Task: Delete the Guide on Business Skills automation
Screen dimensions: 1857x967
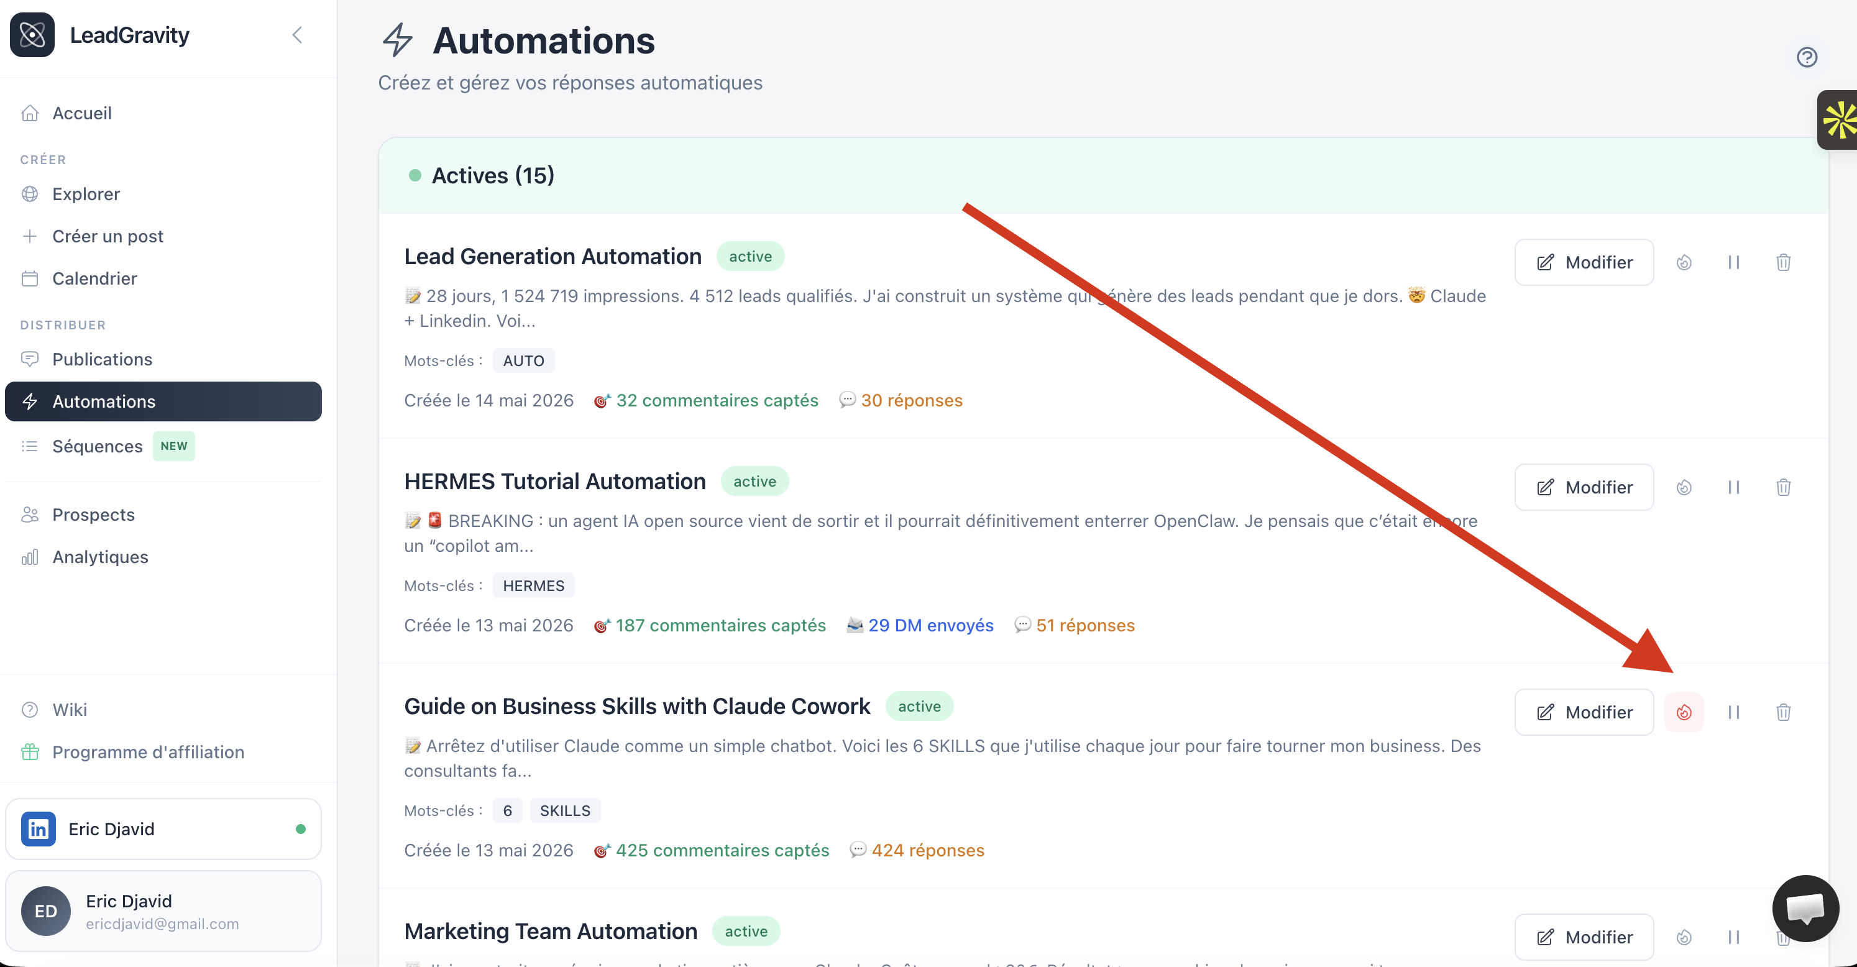Action: pyautogui.click(x=1784, y=712)
